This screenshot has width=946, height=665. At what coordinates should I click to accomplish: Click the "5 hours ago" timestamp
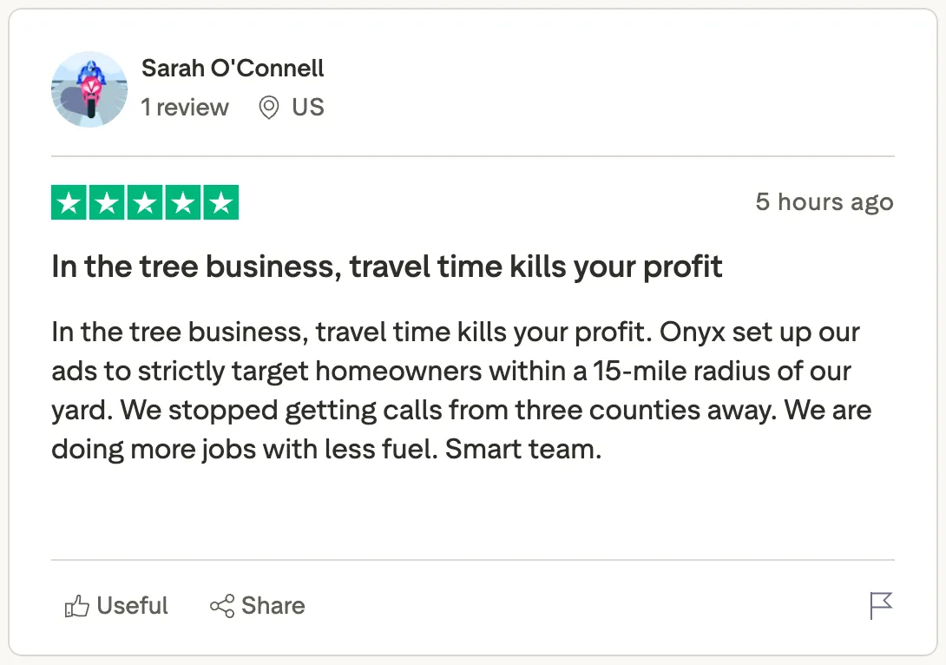824,202
